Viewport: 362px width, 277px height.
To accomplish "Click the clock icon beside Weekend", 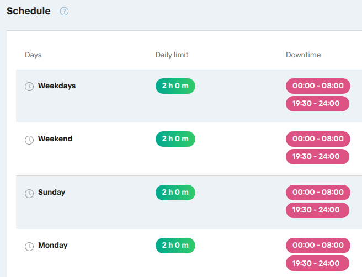I will coord(29,140).
